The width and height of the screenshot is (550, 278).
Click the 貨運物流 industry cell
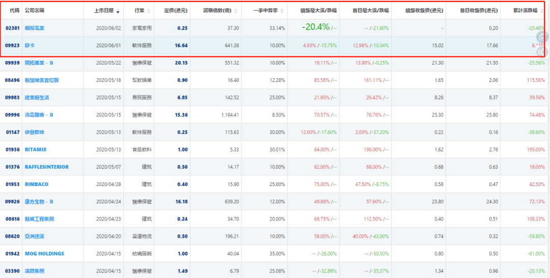[x=142, y=236]
